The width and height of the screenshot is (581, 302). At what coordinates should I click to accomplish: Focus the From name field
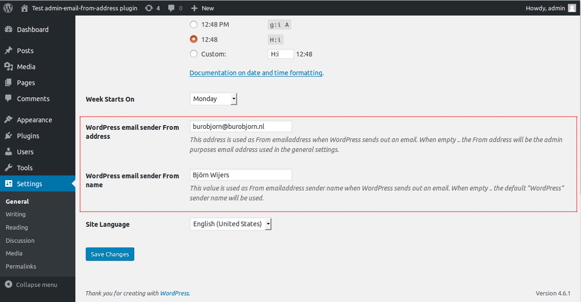click(x=241, y=175)
